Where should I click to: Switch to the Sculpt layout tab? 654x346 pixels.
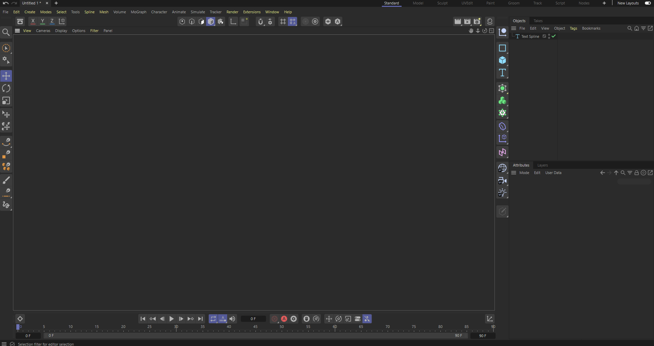pyautogui.click(x=442, y=3)
